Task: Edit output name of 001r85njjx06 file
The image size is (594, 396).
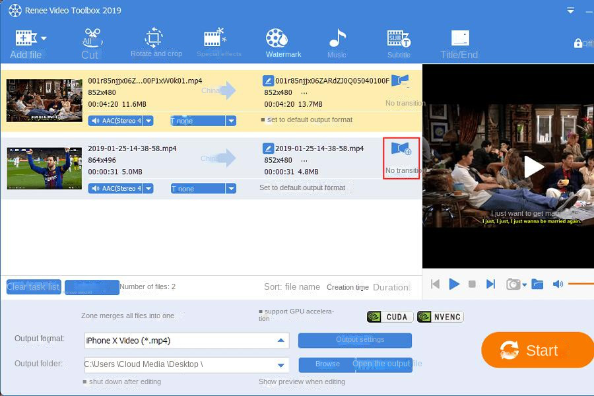Action: click(268, 81)
